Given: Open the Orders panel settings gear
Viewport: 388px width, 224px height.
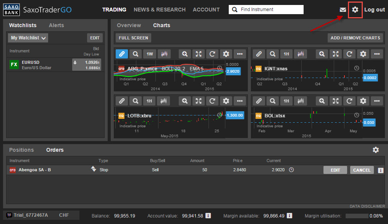Looking at the screenshot, I should pos(376,150).
